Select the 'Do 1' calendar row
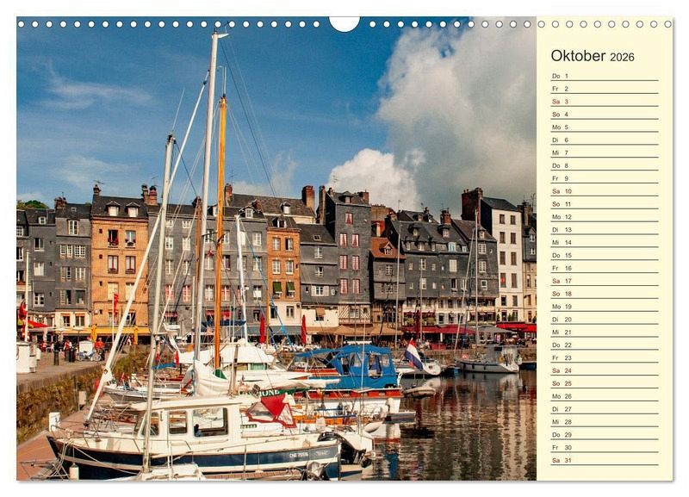 [605, 76]
